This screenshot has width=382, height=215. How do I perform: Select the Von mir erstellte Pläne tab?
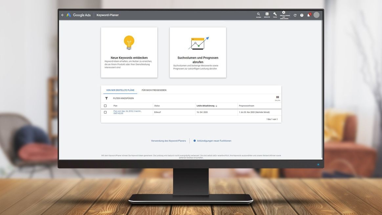point(120,90)
